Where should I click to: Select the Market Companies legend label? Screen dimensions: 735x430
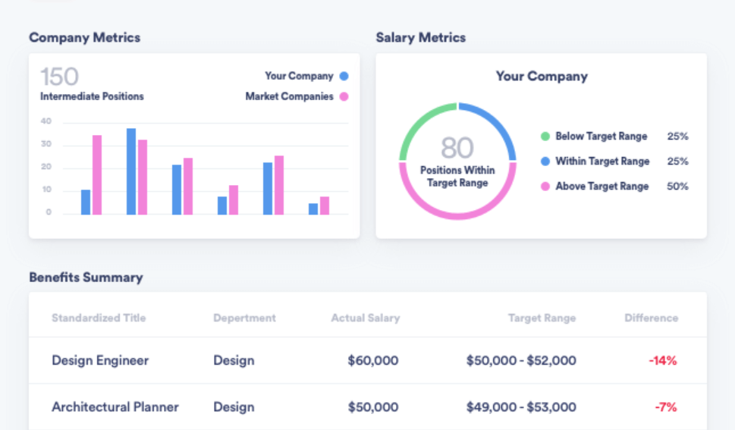[289, 97]
